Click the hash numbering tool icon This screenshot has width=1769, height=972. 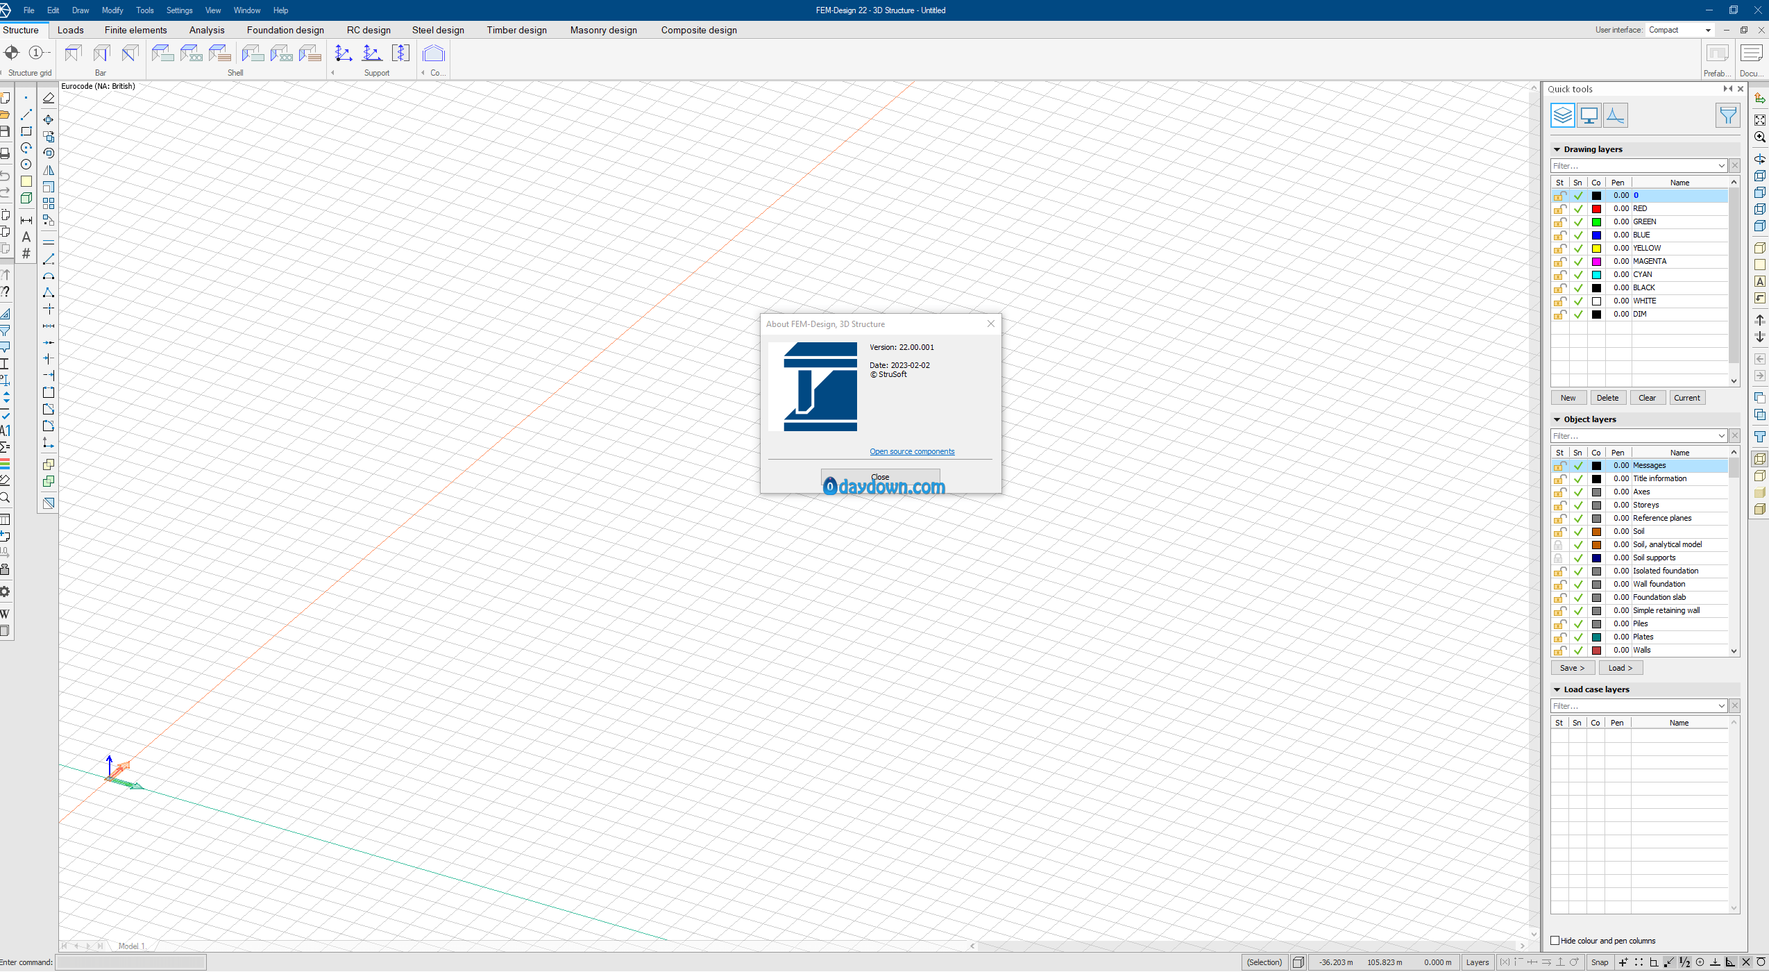pyautogui.click(x=26, y=254)
